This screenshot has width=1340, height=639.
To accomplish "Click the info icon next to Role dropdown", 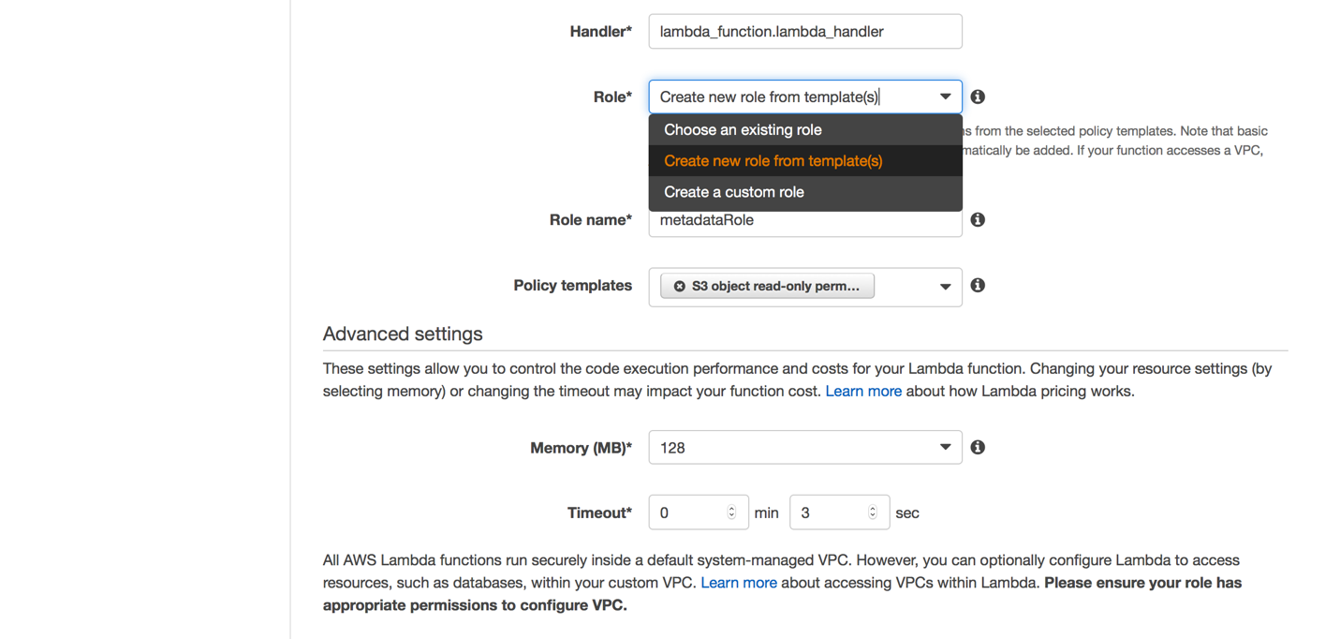I will click(978, 97).
